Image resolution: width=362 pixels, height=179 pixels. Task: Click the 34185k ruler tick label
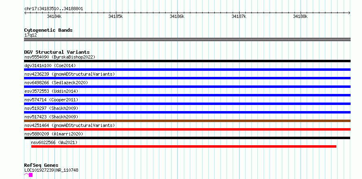point(116,16)
